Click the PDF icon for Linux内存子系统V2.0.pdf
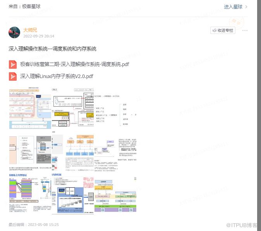 point(13,76)
